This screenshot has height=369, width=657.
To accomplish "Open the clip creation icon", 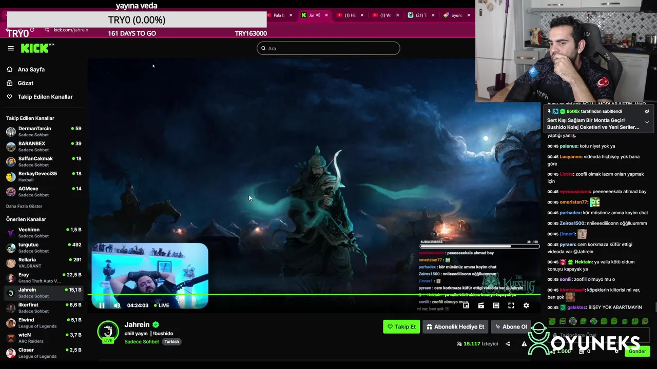I will (481, 305).
